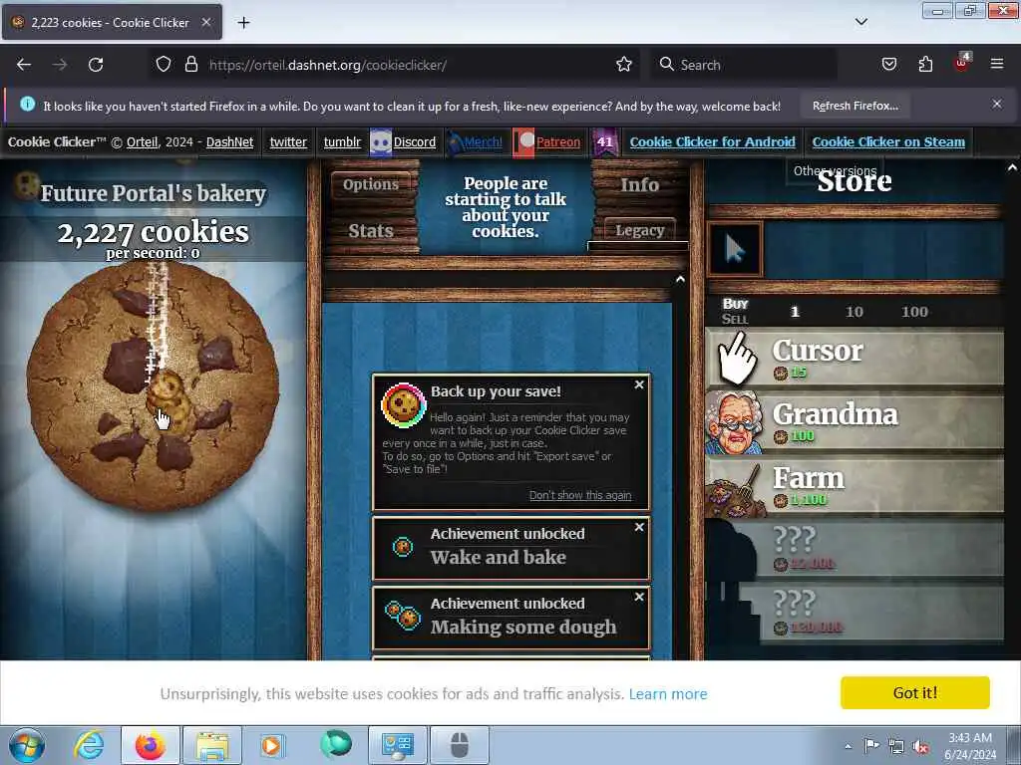Open the Options menu
Viewport: 1021px width, 765px height.
click(371, 184)
